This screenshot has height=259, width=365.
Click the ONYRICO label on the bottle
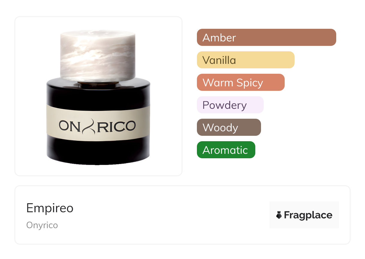(98, 126)
